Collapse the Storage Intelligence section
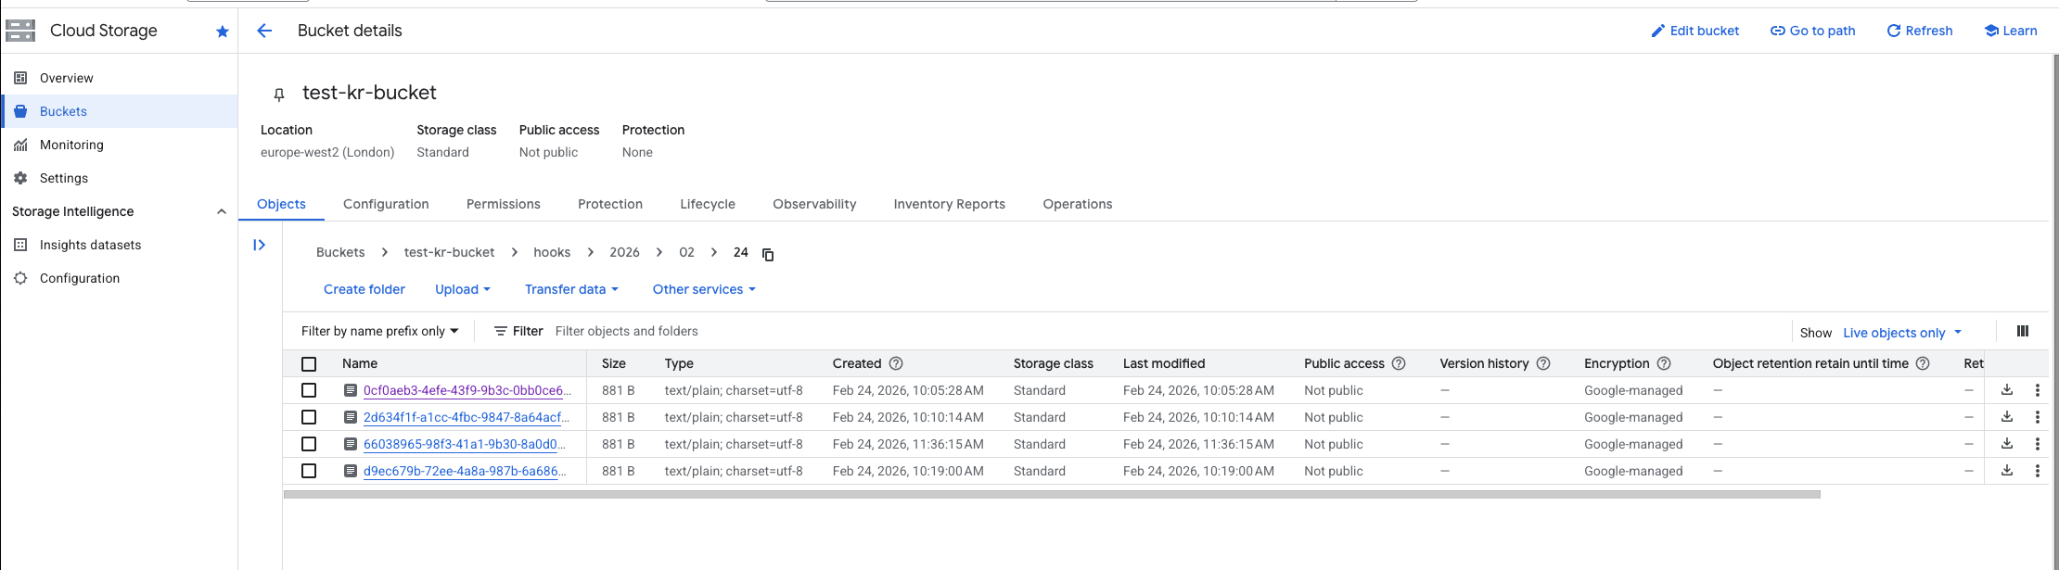Image resolution: width=2059 pixels, height=570 pixels. click(222, 211)
